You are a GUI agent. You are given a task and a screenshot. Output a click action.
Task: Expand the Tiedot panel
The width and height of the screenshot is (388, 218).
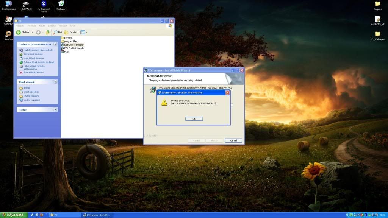pos(55,109)
